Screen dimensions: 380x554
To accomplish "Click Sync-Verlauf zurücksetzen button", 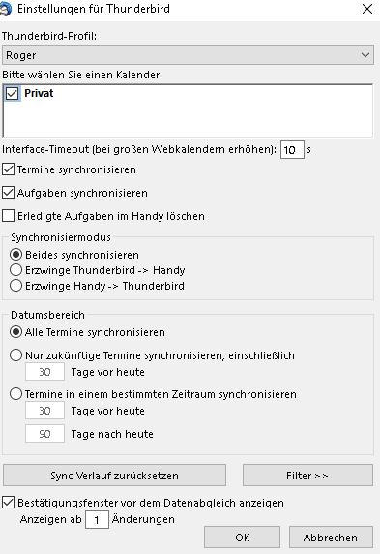I will click(x=114, y=476).
